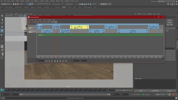Pick the Paint Selection tool
This screenshot has height=100, width=178.
(x=2, y=23)
